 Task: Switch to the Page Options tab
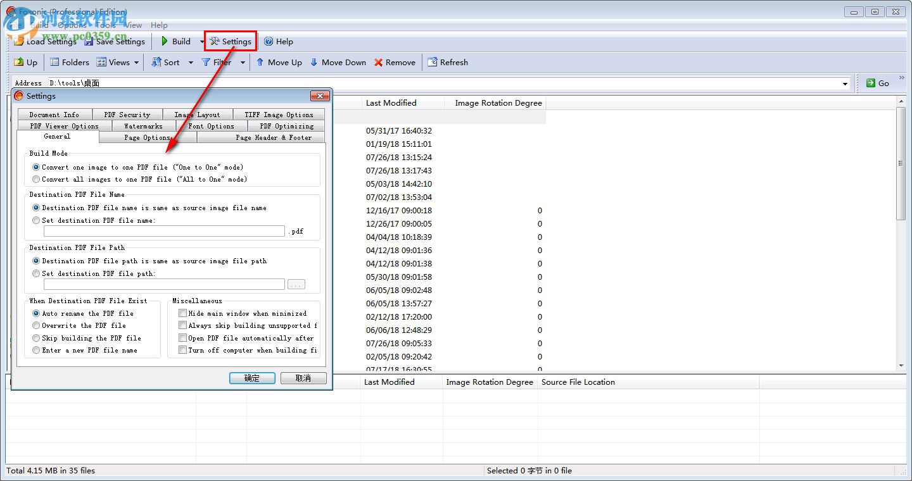click(148, 137)
